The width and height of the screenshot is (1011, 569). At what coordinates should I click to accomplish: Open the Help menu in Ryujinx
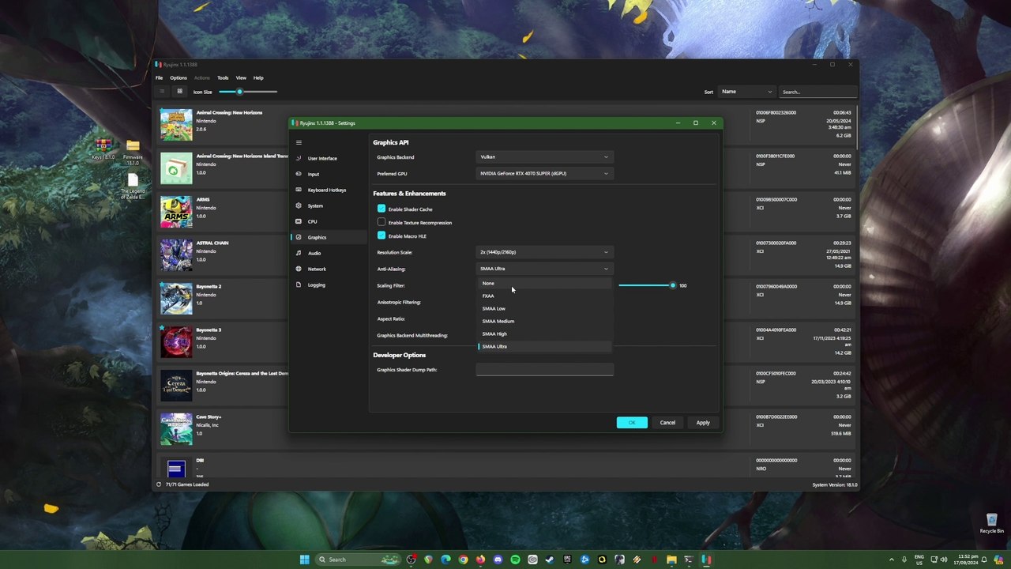[x=258, y=77]
